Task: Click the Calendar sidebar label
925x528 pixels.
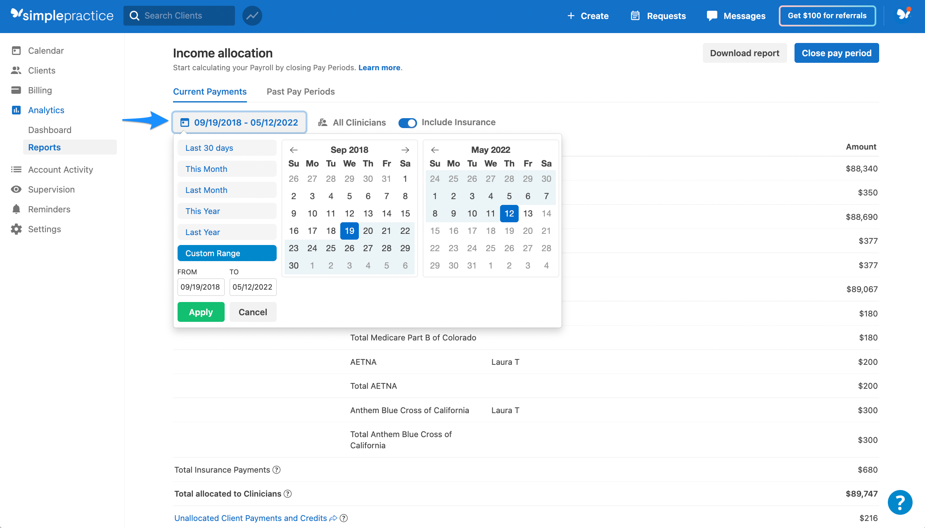Action: tap(46, 51)
